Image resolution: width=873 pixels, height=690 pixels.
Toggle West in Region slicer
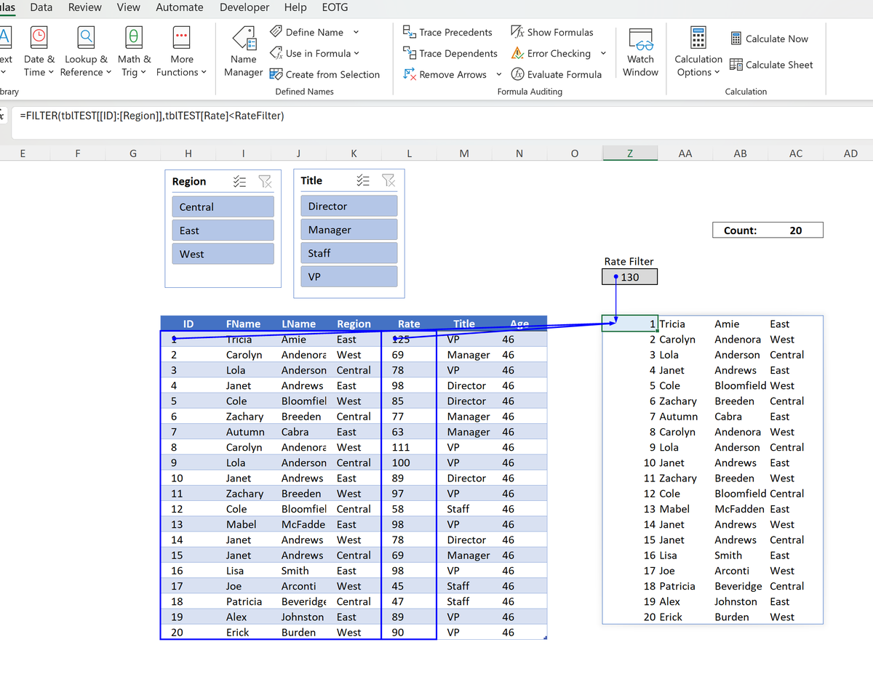pos(223,254)
